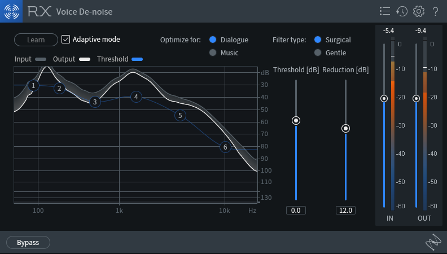447x254 pixels.
Task: Select threshold node 2
Action: [x=59, y=89]
